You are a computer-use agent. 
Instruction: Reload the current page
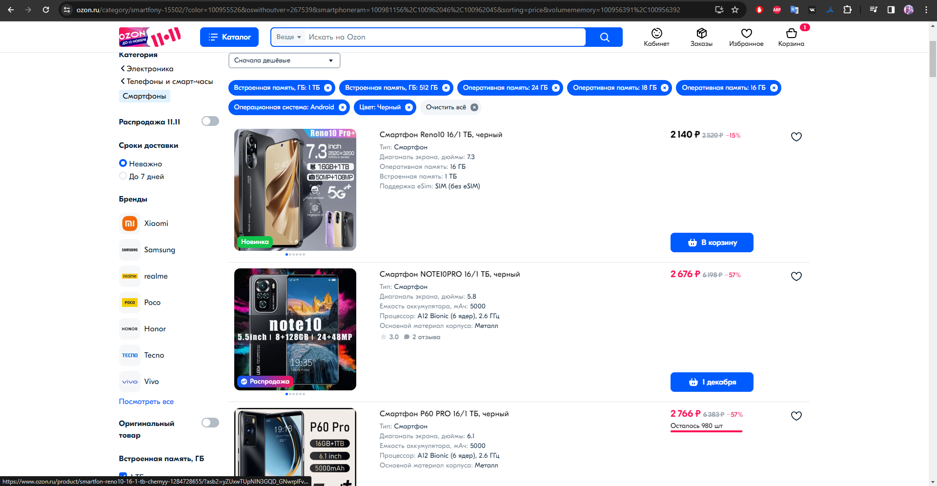coord(46,10)
